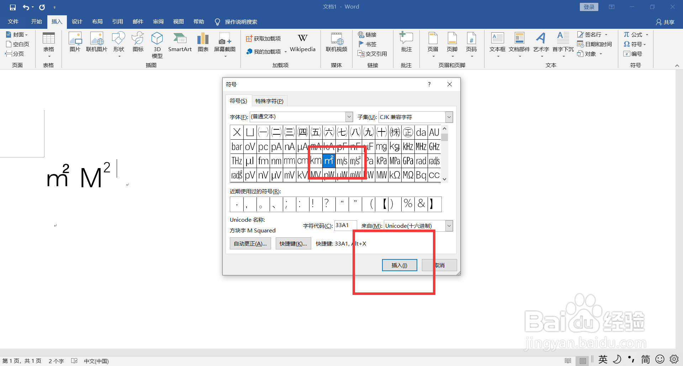
Task: Open 自动更正 settings
Action: tap(250, 243)
